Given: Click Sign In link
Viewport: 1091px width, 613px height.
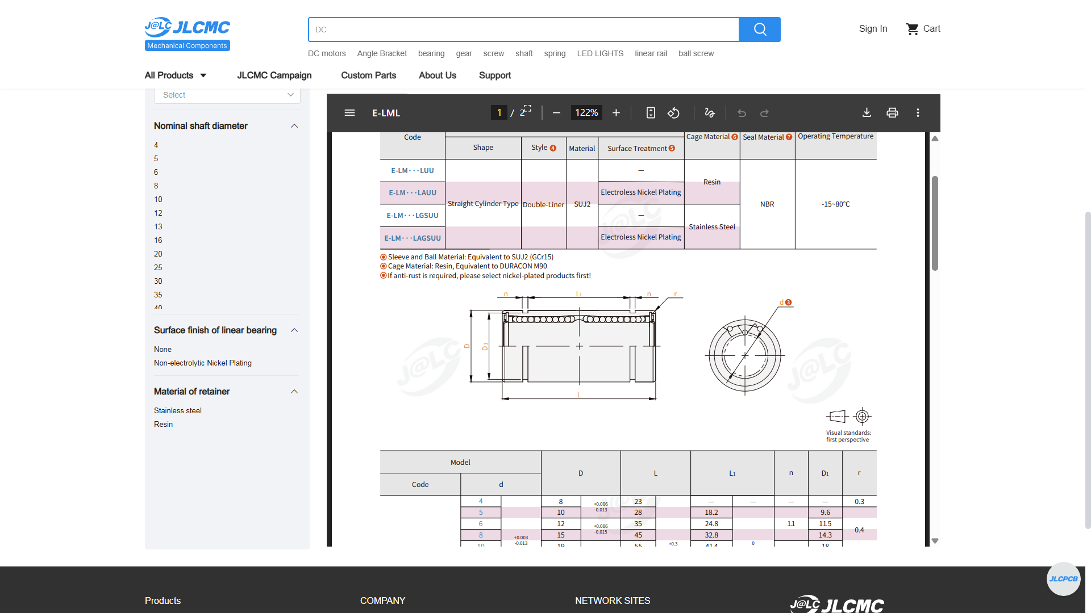Looking at the screenshot, I should (x=873, y=29).
